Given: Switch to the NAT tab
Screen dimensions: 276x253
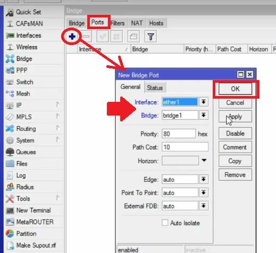Looking at the screenshot, I should pos(137,23).
